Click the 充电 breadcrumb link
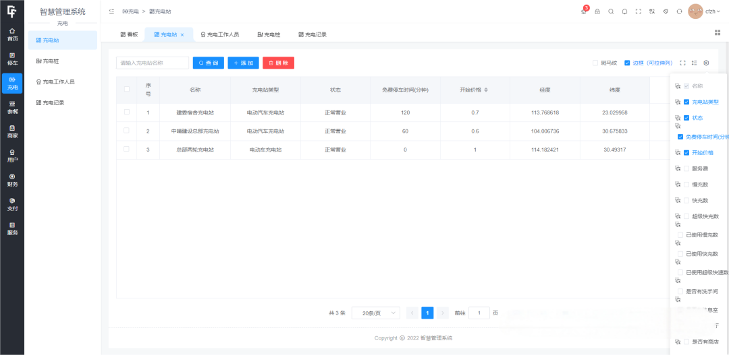This screenshot has width=729, height=355. tap(131, 11)
